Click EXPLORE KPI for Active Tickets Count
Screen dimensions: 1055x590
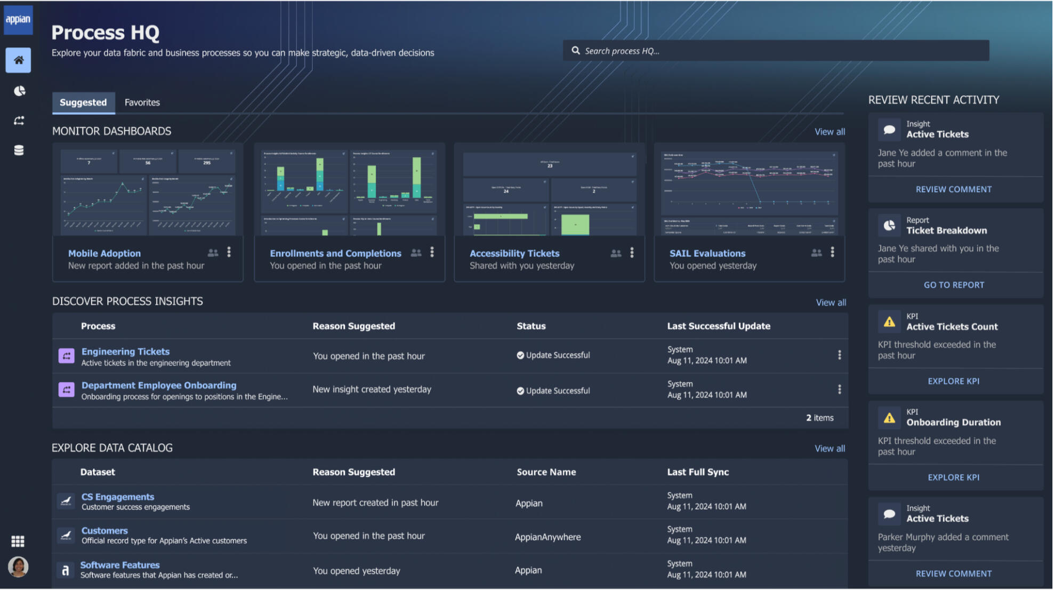click(953, 381)
